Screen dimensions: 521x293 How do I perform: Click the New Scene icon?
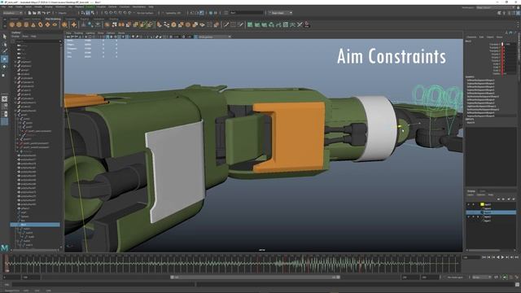click(29, 13)
